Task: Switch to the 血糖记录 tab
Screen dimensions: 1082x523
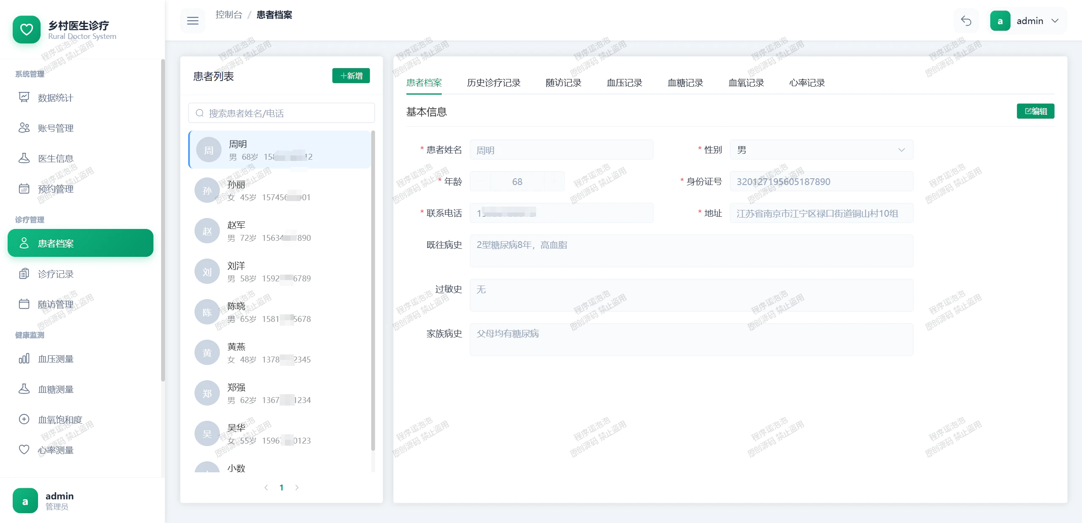Action: click(x=685, y=83)
